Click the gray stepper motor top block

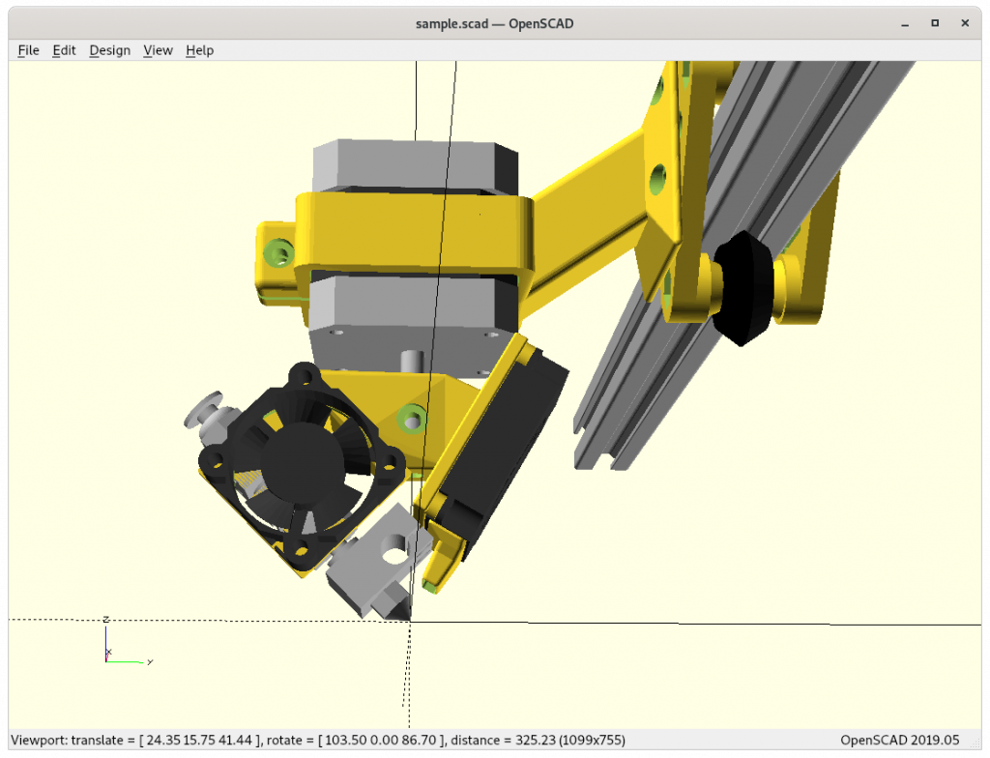pos(416,167)
